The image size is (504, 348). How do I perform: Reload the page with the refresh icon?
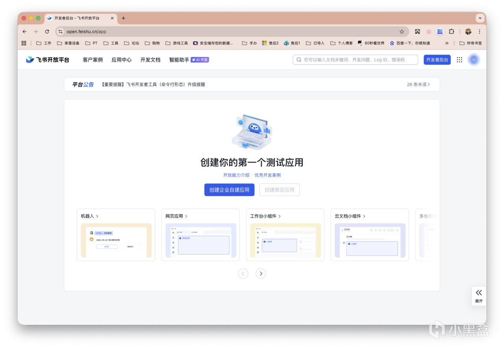tap(47, 31)
